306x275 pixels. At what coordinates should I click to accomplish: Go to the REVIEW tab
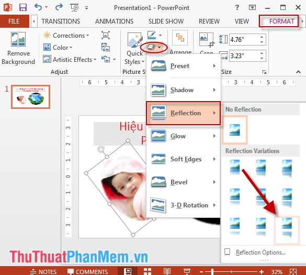point(209,21)
